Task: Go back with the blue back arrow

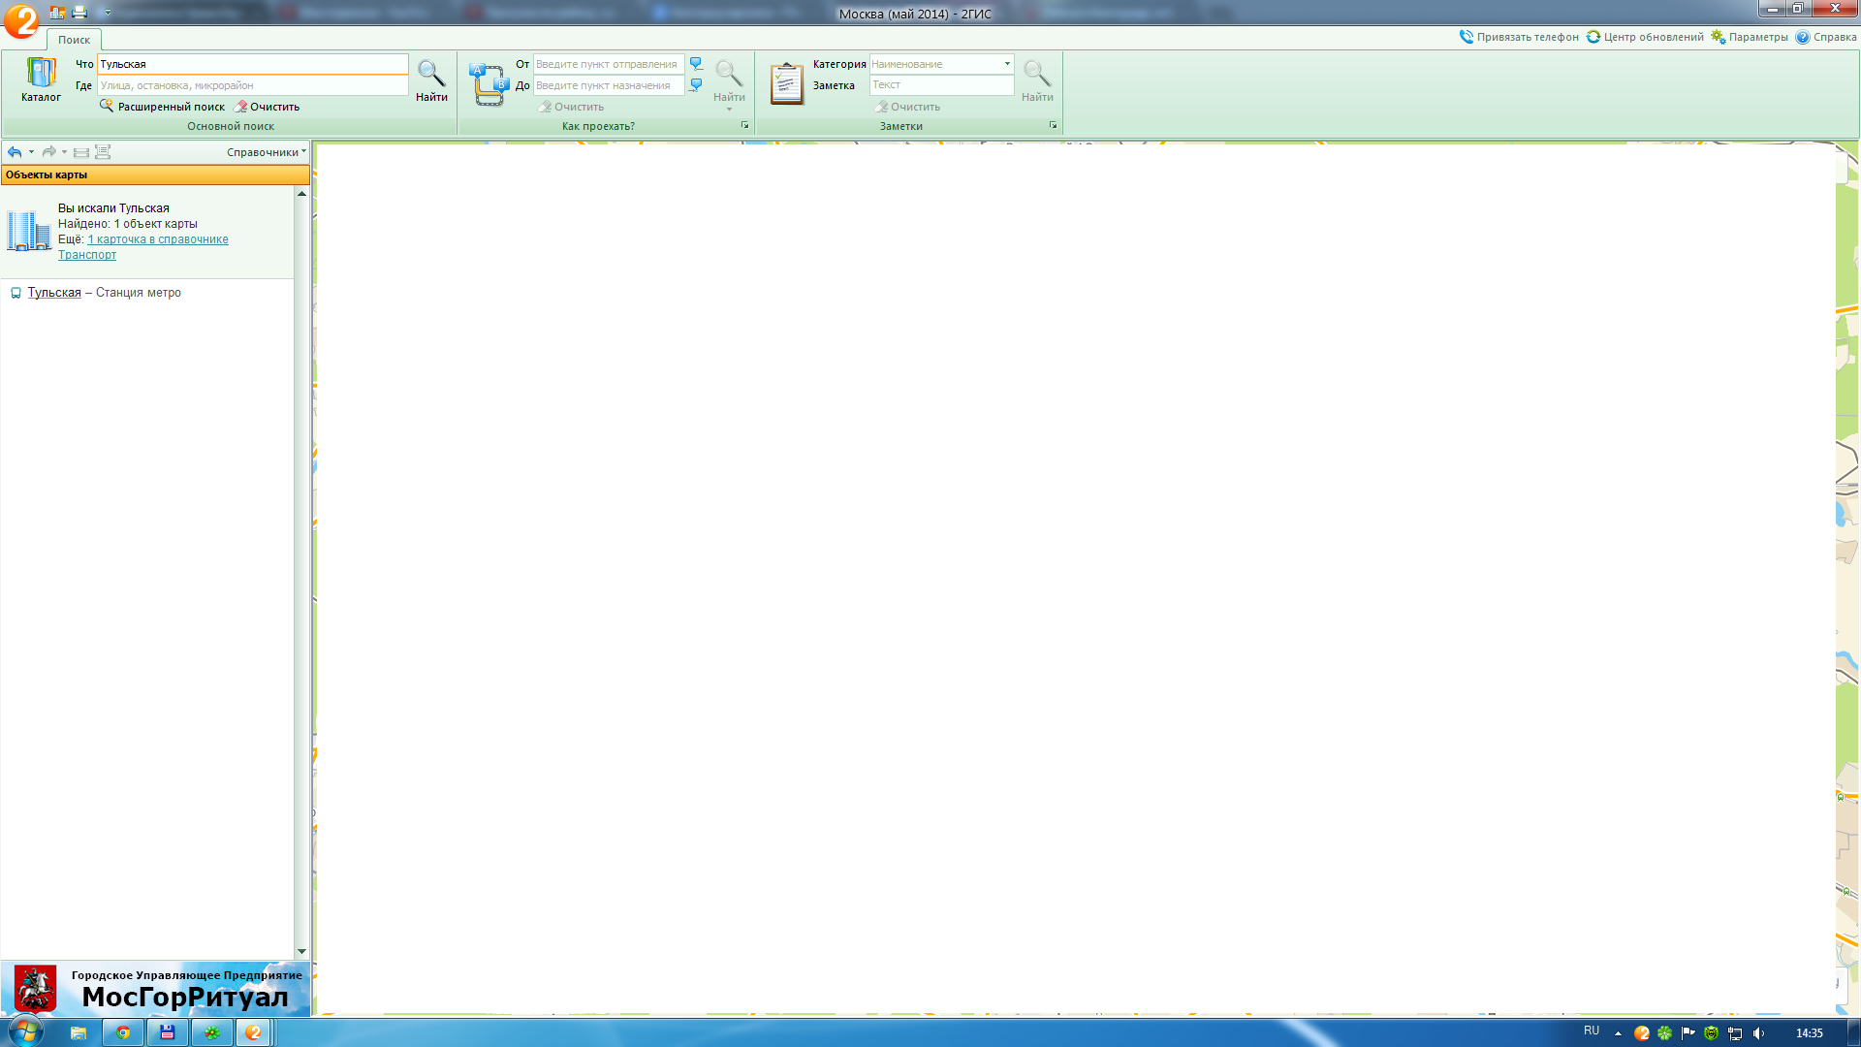Action: coord(15,152)
